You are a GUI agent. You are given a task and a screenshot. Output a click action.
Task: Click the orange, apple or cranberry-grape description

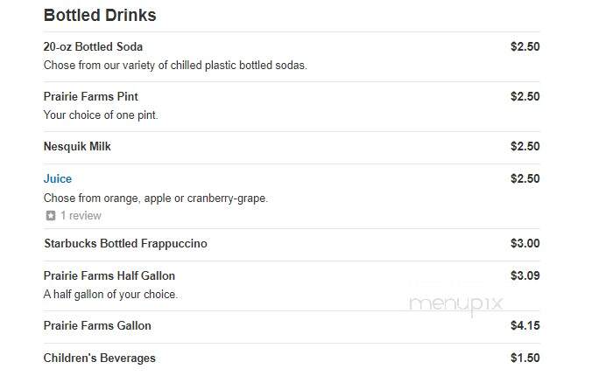156,198
